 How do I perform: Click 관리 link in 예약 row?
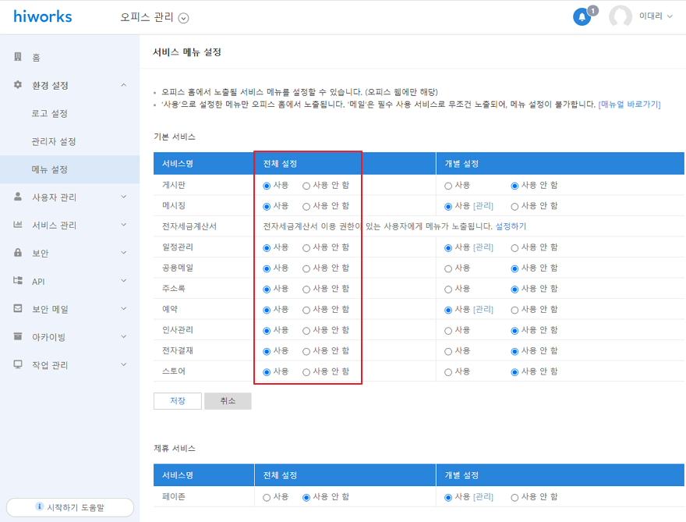pos(483,310)
